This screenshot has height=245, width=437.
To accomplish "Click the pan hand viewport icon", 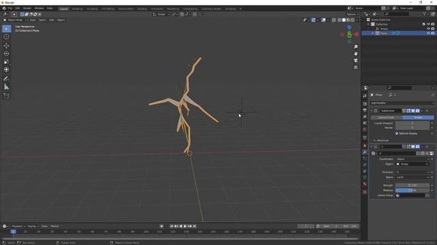I will [356, 54].
